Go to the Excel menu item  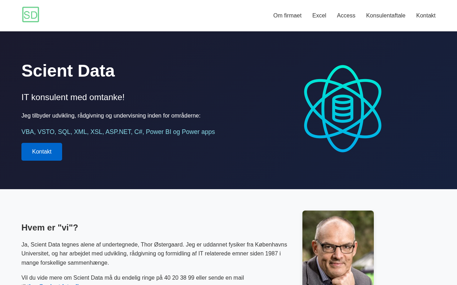pyautogui.click(x=319, y=16)
